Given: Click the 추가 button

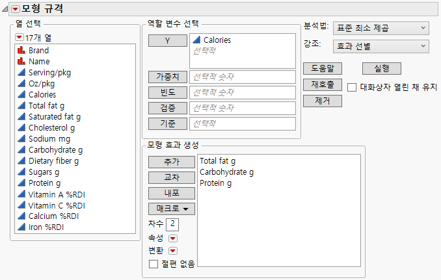Looking at the screenshot, I should [172, 161].
